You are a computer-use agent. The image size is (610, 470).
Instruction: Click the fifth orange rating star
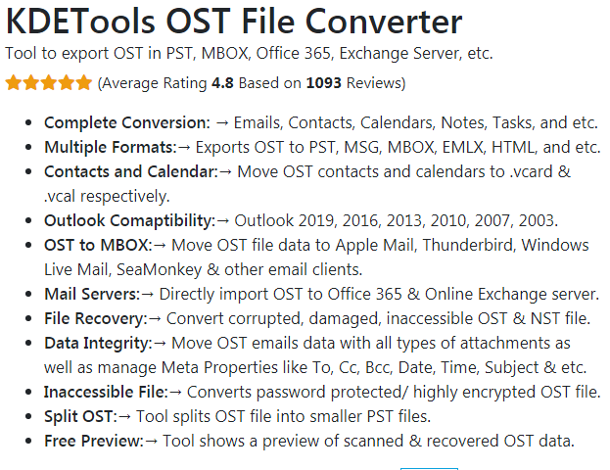[x=83, y=83]
